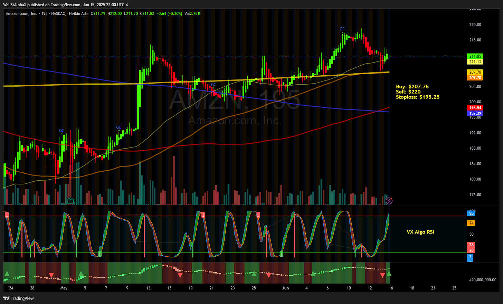Click the 25 date on time axis
Image resolution: width=503 pixels, height=304 pixels.
coord(454,288)
